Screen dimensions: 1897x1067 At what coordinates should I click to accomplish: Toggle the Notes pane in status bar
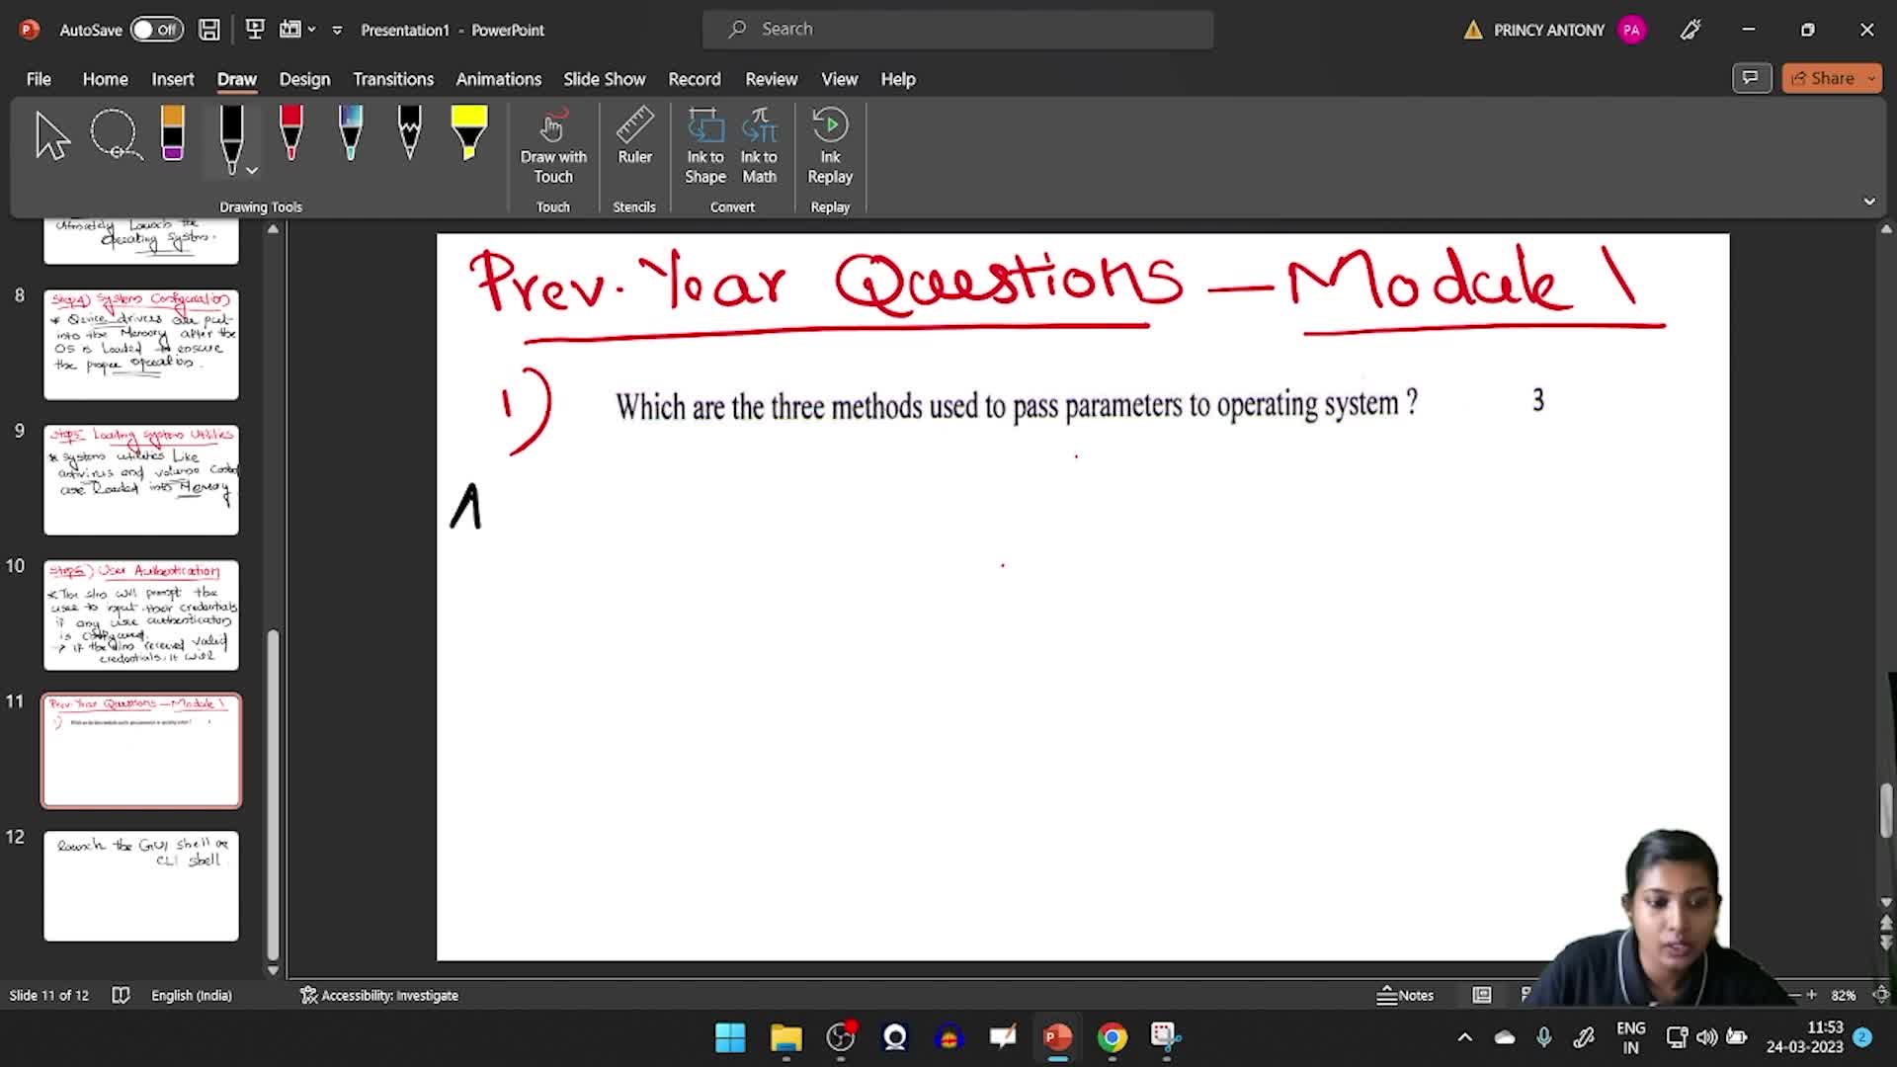[x=1405, y=995]
